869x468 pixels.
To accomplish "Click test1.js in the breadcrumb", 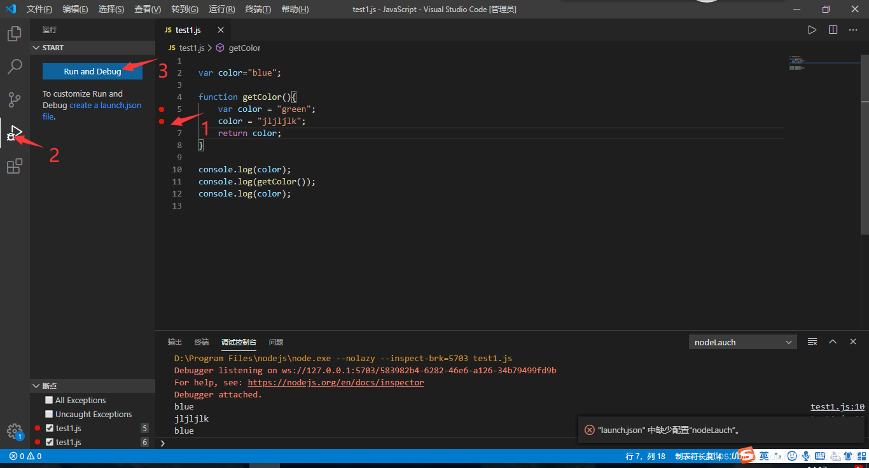I will [x=192, y=48].
